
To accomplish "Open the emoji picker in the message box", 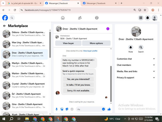I will point(103,109).
